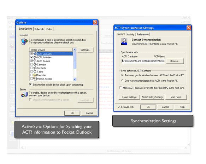206x164 pixels.
Task: Select Two-way synchronization radio button
Action: pos(122,75)
